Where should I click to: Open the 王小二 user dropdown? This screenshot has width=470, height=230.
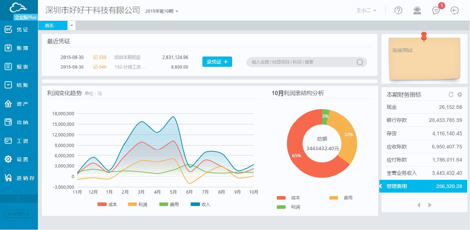click(366, 11)
